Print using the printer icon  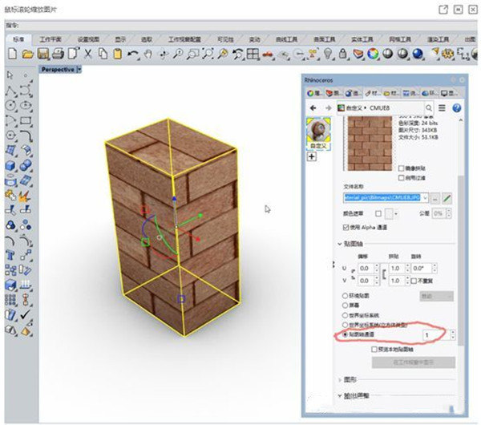point(58,54)
